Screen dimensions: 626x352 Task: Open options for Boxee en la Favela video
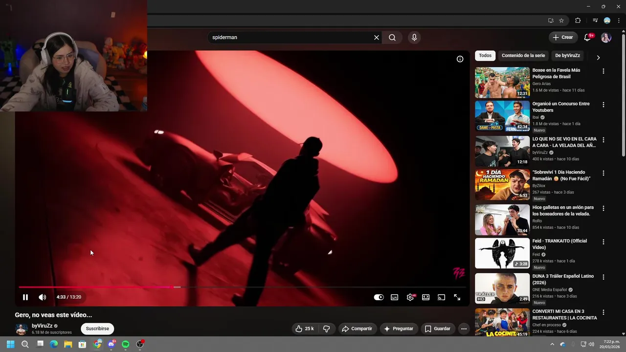pyautogui.click(x=603, y=71)
